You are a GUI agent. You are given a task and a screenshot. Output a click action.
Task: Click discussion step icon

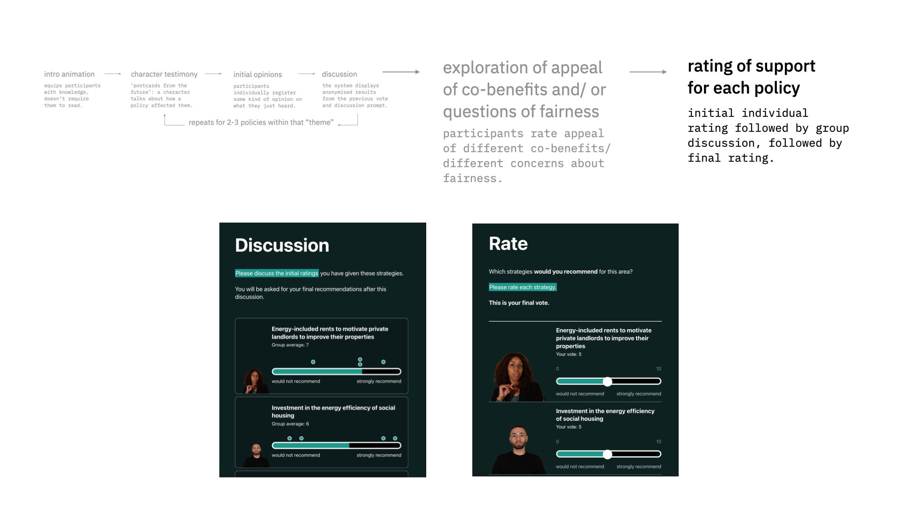coord(339,73)
